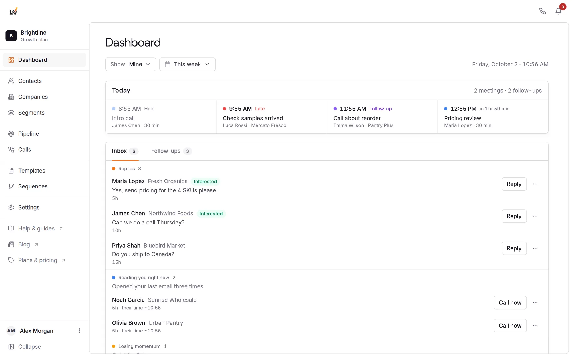Click the company Sunrise Wholesale
The width and height of the screenshot is (572, 357).
pyautogui.click(x=172, y=300)
